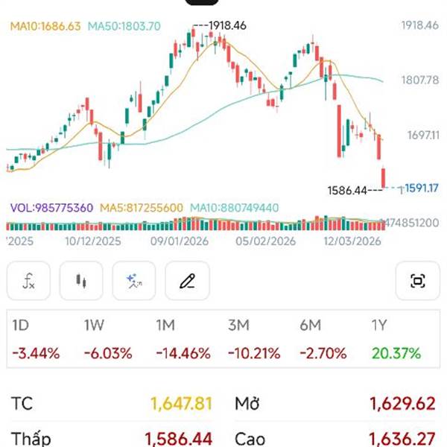Switch to the 1W period
Viewport: 447px width, 447px height.
pos(94,326)
